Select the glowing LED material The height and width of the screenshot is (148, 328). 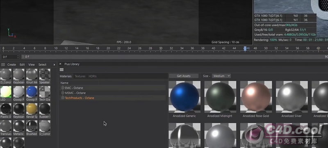(x=6, y=91)
